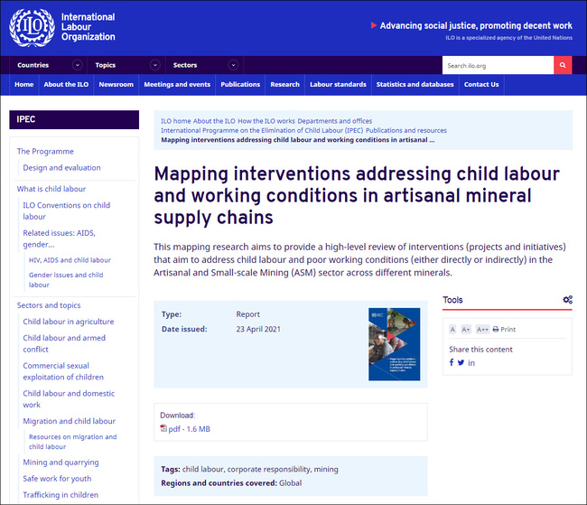Share the page on Facebook
The width and height of the screenshot is (587, 505).
click(x=452, y=362)
